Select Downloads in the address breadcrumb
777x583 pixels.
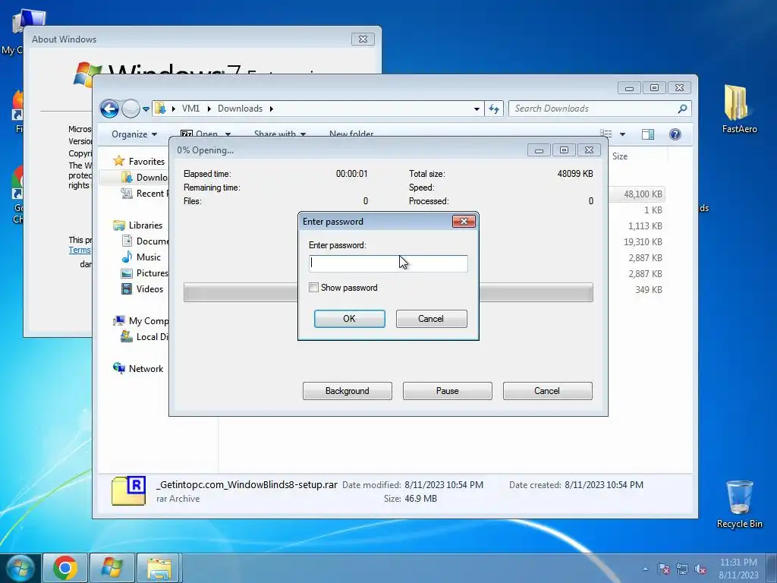240,109
